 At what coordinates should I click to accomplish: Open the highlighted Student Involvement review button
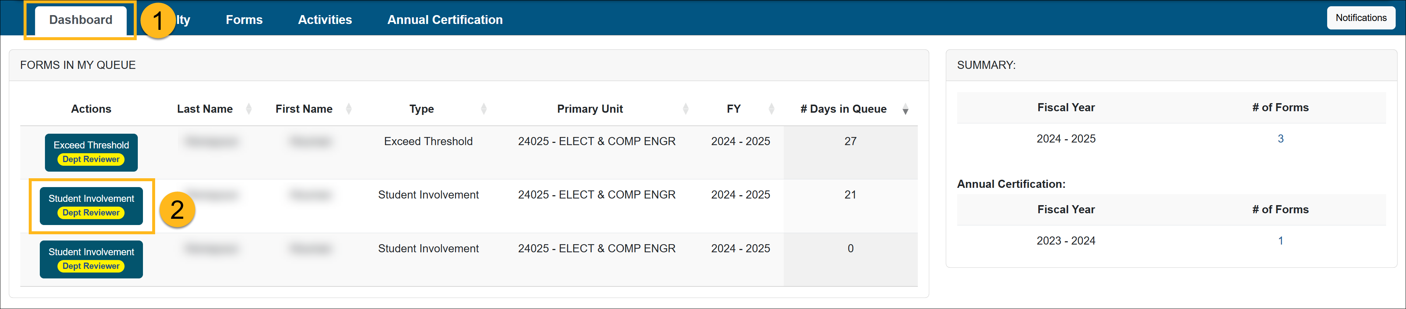tap(91, 206)
